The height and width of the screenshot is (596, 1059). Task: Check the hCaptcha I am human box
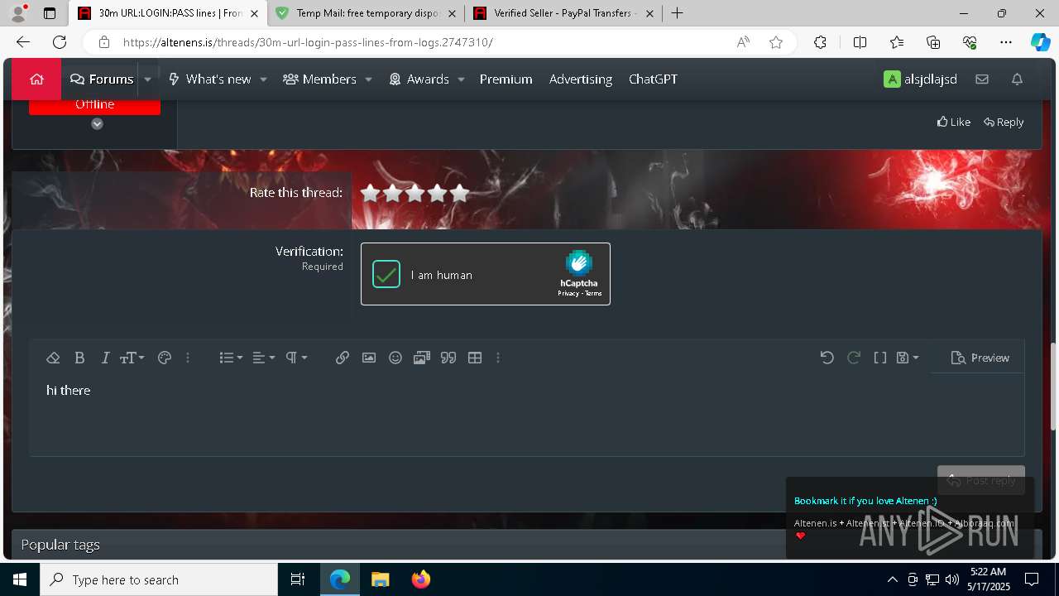[386, 274]
